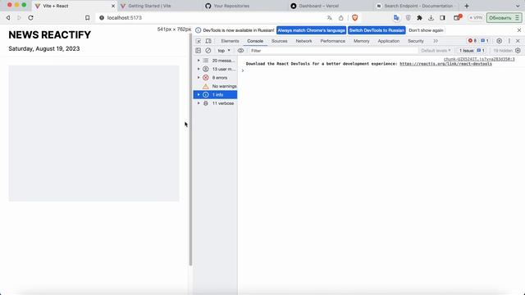Close the DevTools panel
Screen dimensions: 525x295
click(518, 41)
